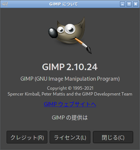Click the 'GIMP について' window title

click(63, 4)
